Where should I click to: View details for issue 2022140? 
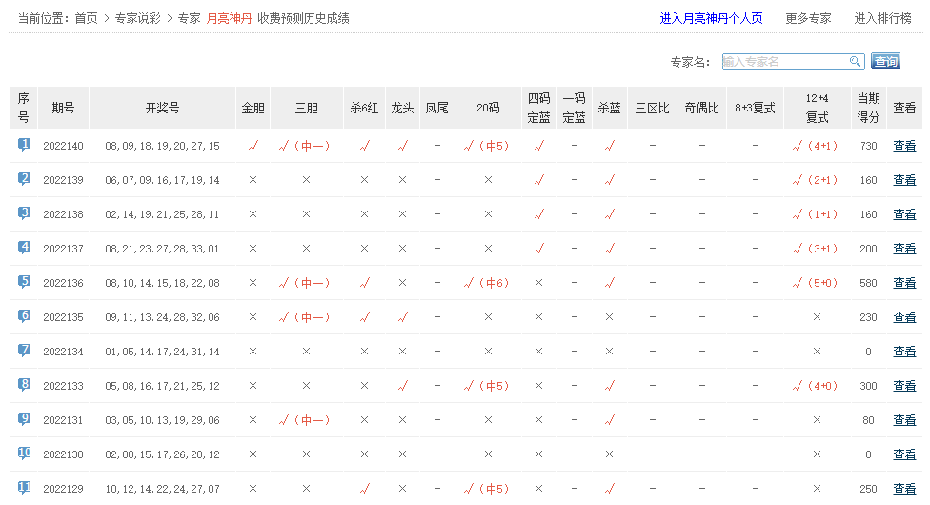[x=903, y=146]
